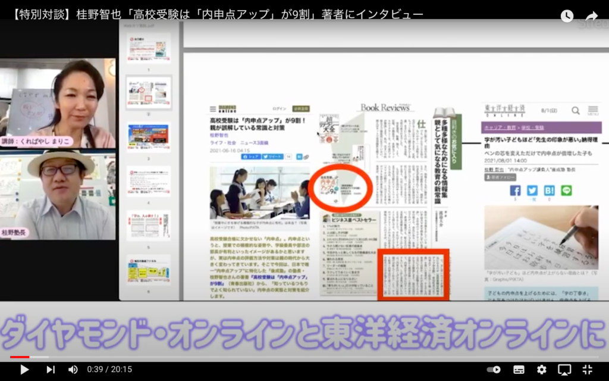Image resolution: width=609 pixels, height=381 pixels.
Task: Cast video with AirPlay icon
Action: click(564, 369)
